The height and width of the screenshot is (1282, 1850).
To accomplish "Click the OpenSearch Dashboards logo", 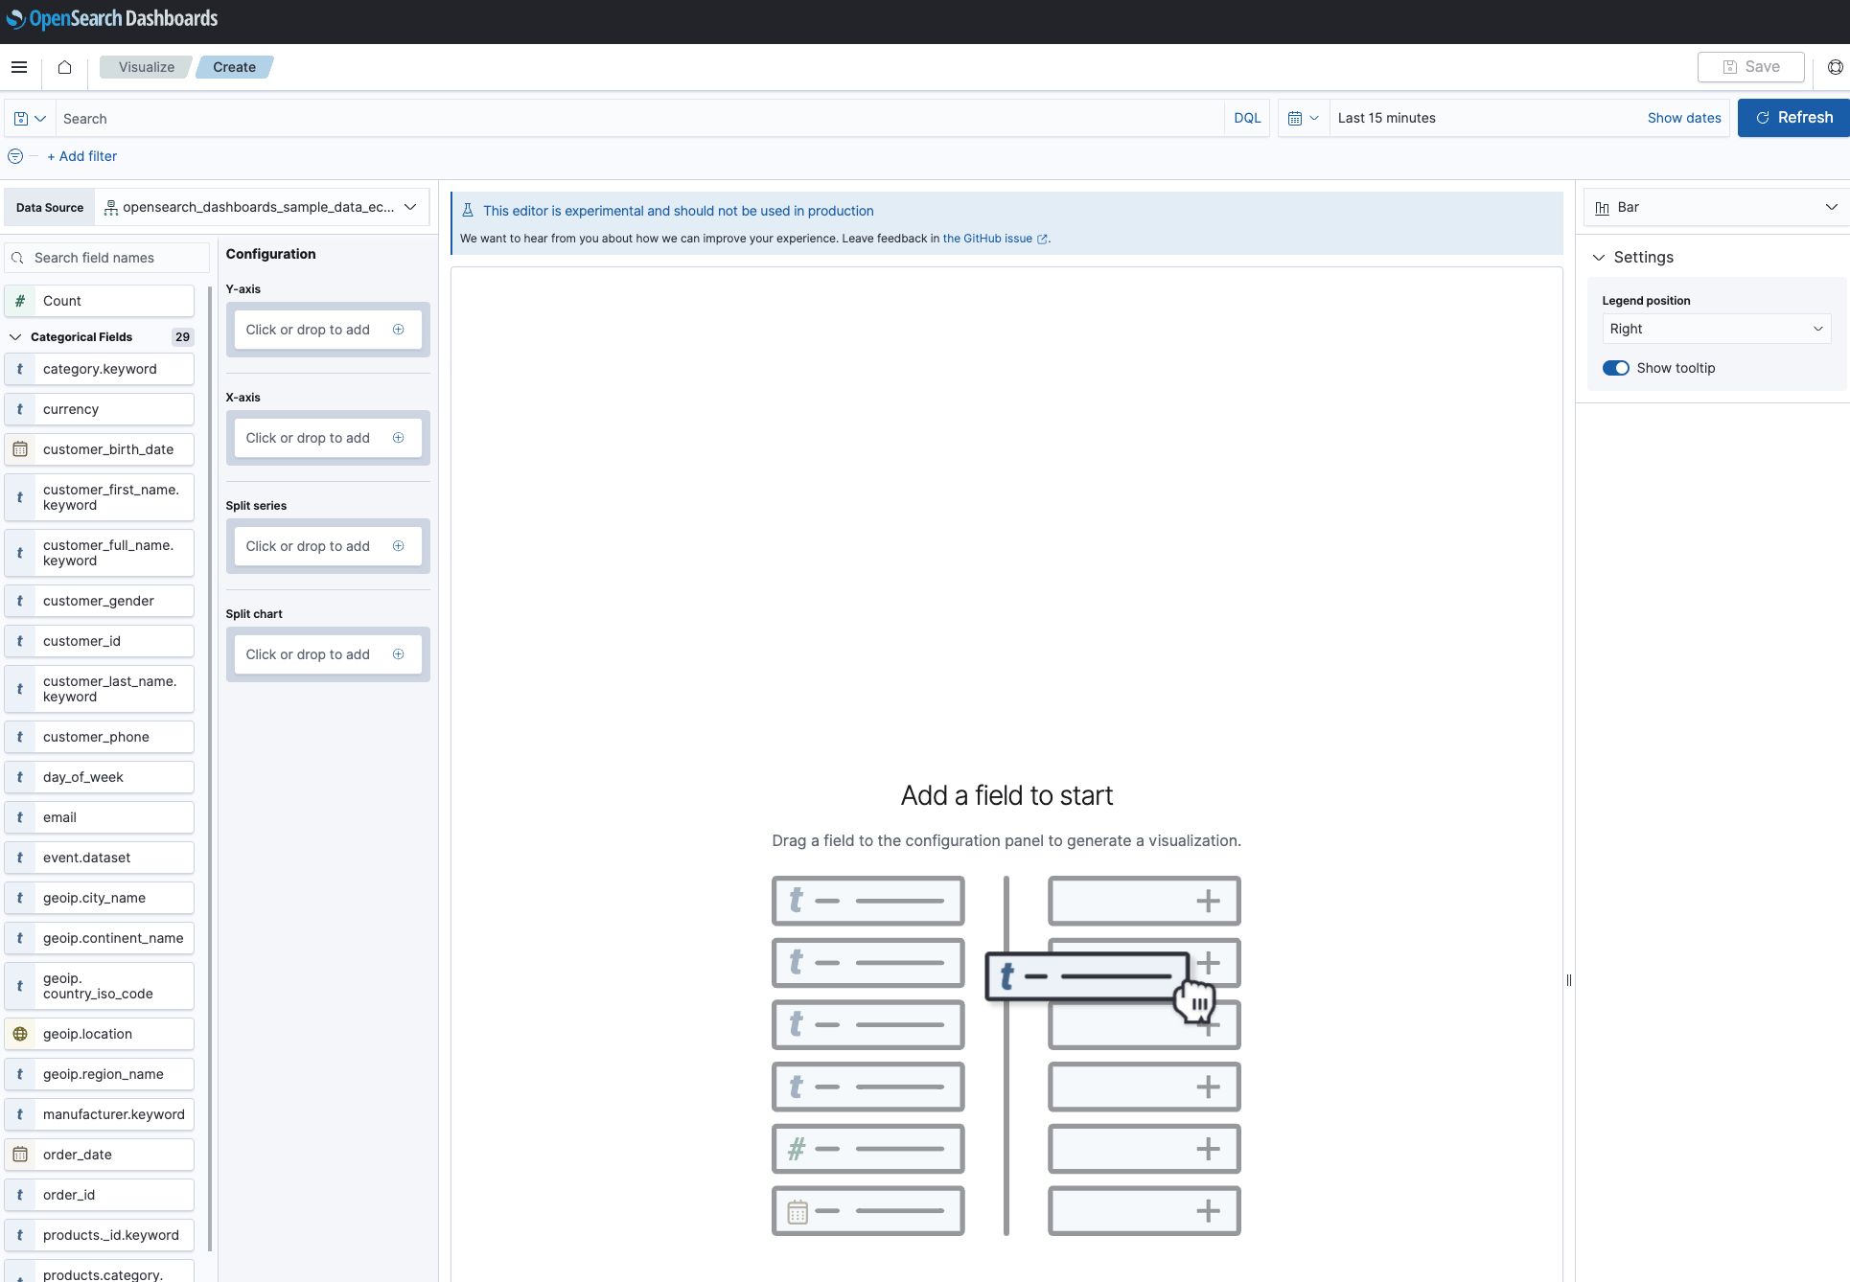I will [x=112, y=19].
